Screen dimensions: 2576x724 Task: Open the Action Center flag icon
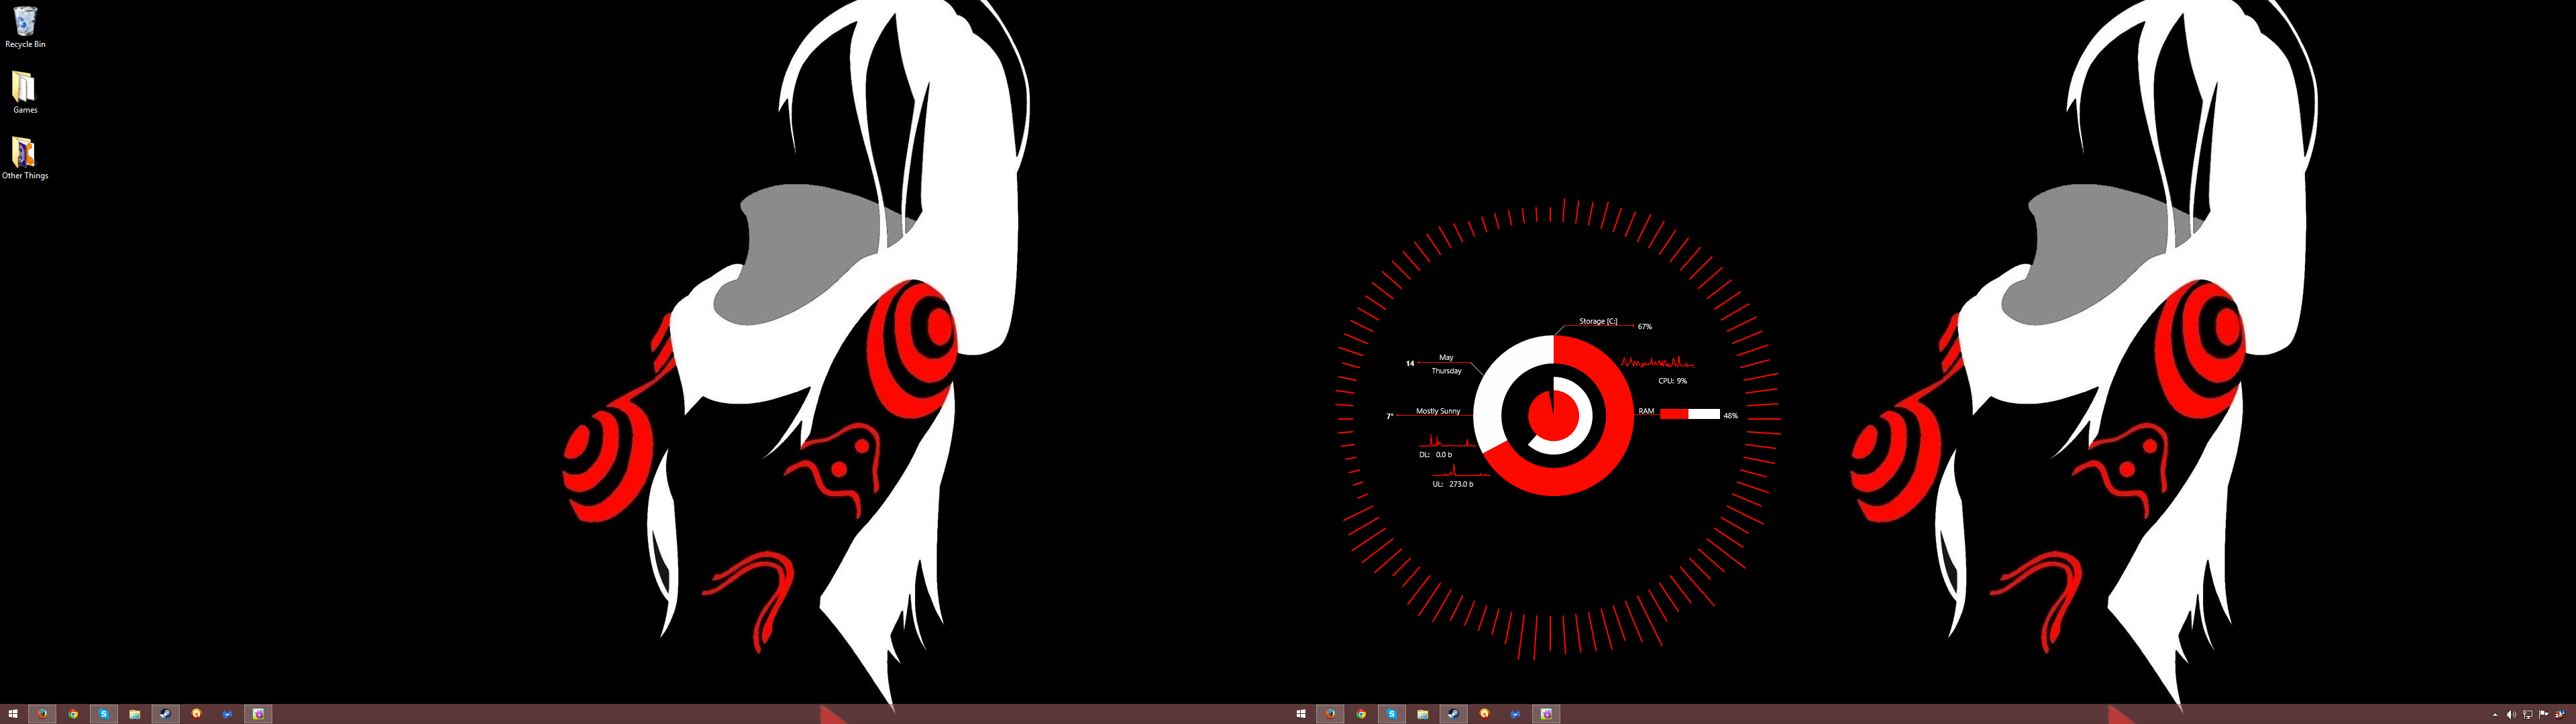[2543, 714]
